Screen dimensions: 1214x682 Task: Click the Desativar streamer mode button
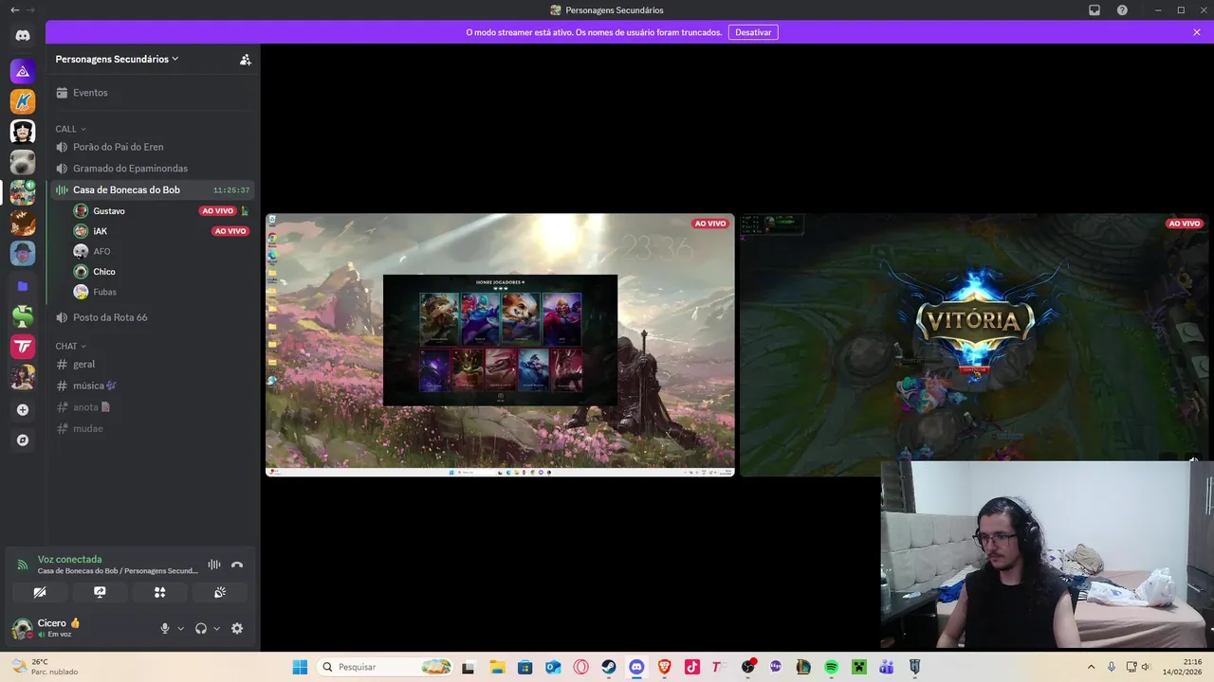click(x=753, y=32)
